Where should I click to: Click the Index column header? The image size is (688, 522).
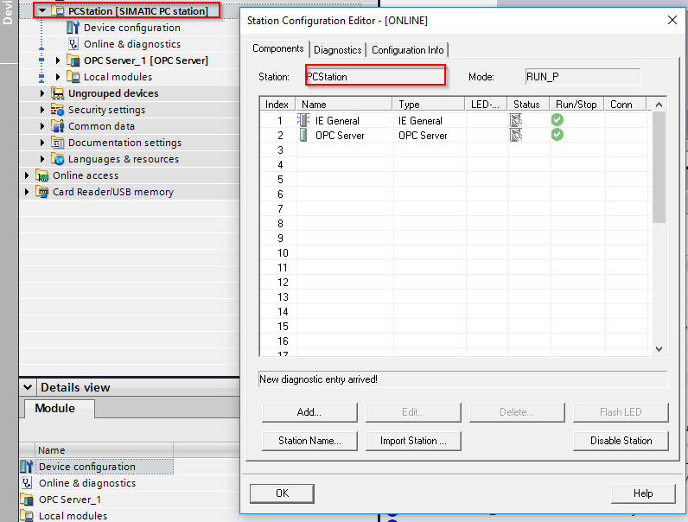point(277,105)
